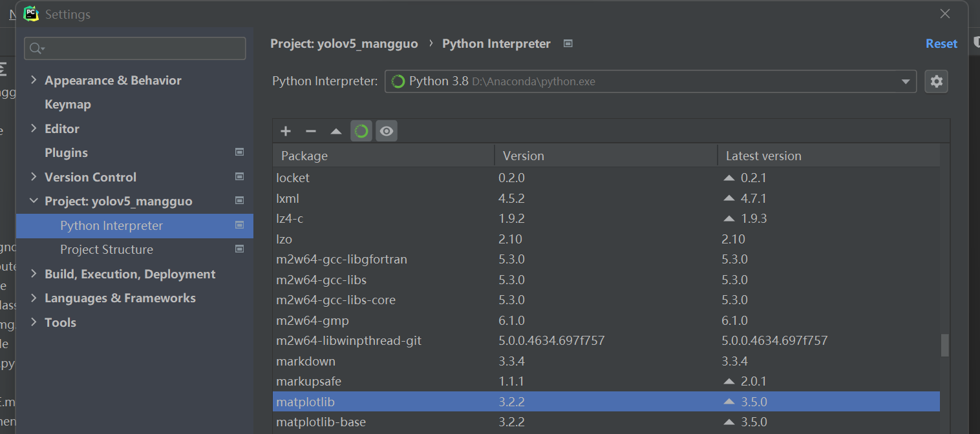The width and height of the screenshot is (980, 434).
Task: Collapse Project: yolov5_mangguo section
Action: tap(34, 201)
